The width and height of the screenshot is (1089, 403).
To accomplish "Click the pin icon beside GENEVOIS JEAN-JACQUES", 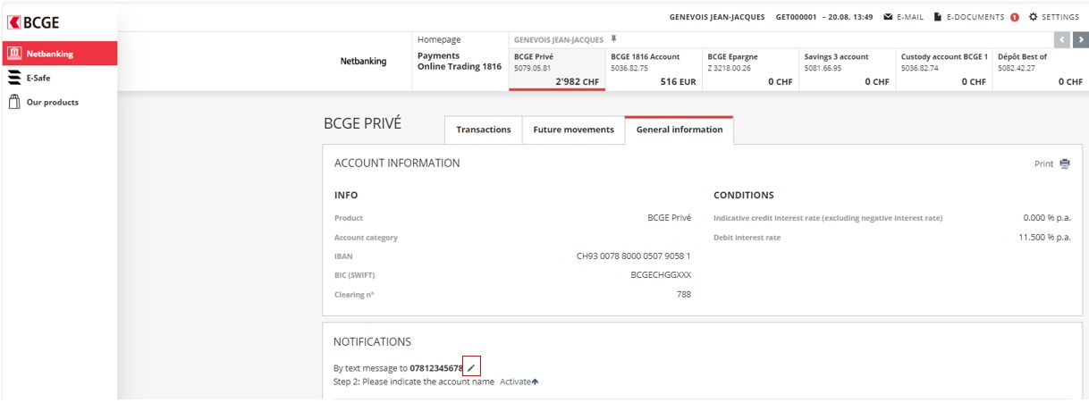I will click(x=613, y=39).
